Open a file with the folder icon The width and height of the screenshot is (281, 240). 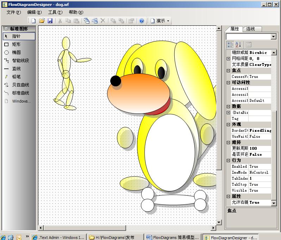point(42,21)
